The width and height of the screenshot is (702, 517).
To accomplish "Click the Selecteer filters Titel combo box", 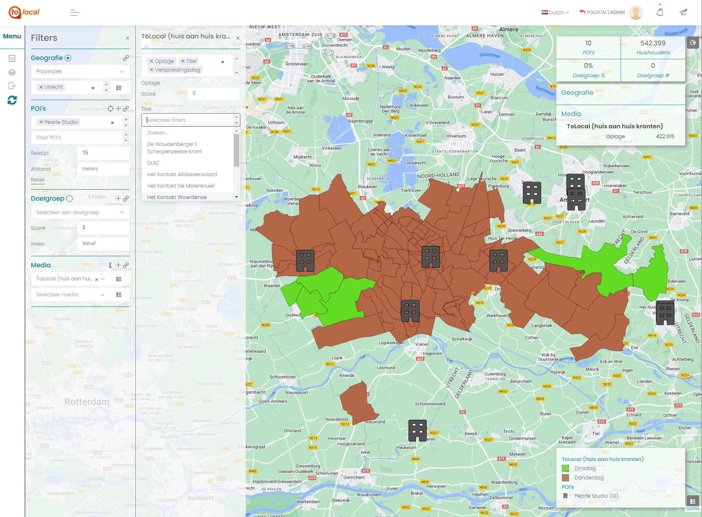I will pyautogui.click(x=188, y=120).
